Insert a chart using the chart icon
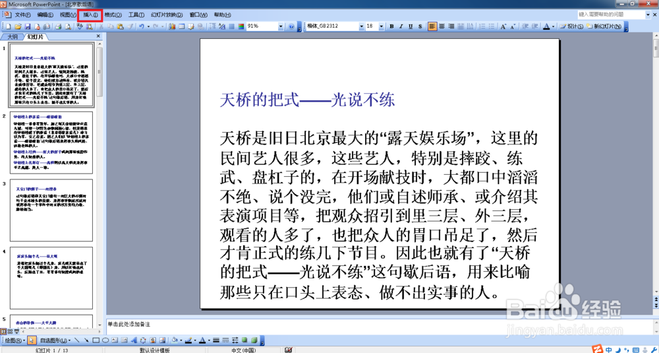The height and width of the screenshot is (353, 659). point(172,26)
